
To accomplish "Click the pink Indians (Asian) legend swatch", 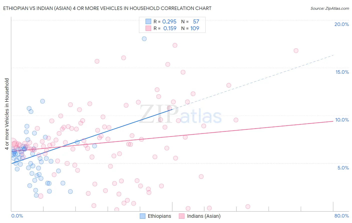I will tap(182, 216).
